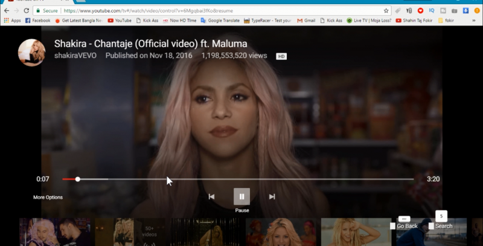This screenshot has width=483, height=246.
Task: Open the 50+ videos playlist thumbnail
Action: tap(130, 232)
